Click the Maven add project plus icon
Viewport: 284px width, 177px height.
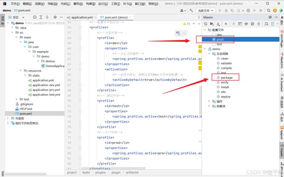(225, 24)
